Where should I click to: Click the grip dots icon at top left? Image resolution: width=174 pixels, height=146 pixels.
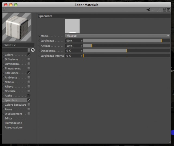pos(5,9)
